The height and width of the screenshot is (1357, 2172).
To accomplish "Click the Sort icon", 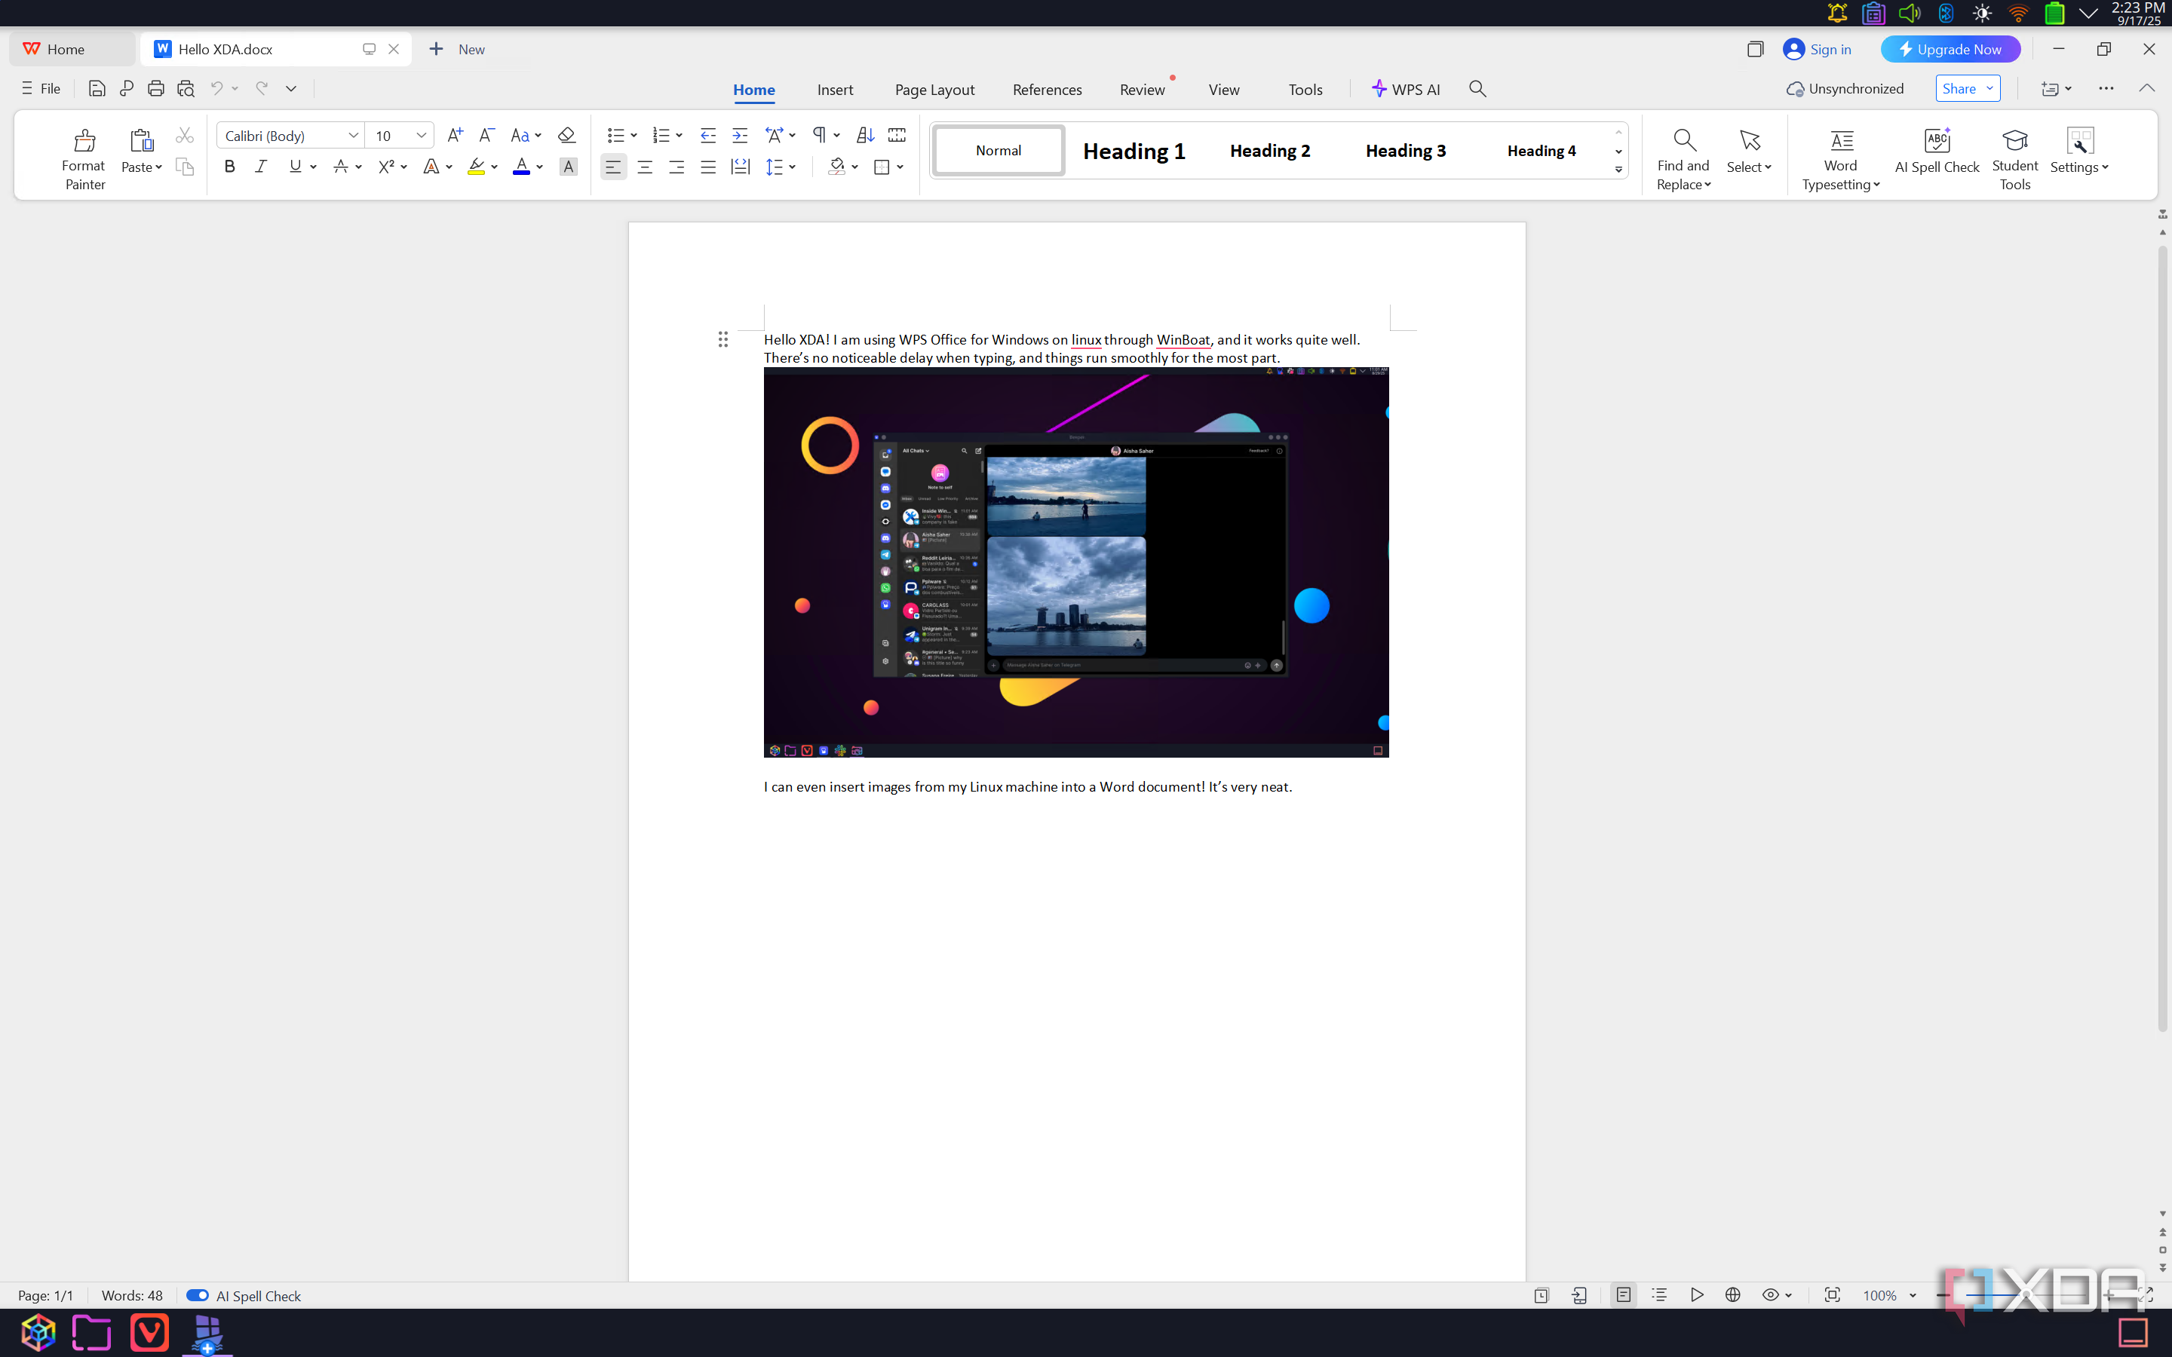I will [865, 136].
